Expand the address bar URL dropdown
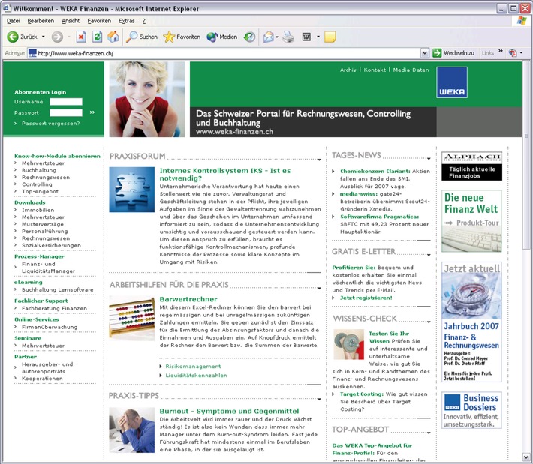Screen dimensions: 533x464 click(425, 53)
